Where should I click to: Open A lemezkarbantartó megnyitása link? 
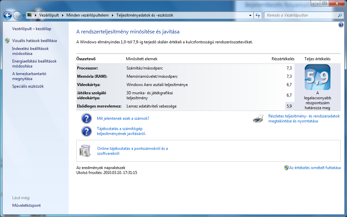29,76
